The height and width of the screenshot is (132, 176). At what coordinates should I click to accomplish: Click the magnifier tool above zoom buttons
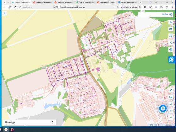click(171, 104)
